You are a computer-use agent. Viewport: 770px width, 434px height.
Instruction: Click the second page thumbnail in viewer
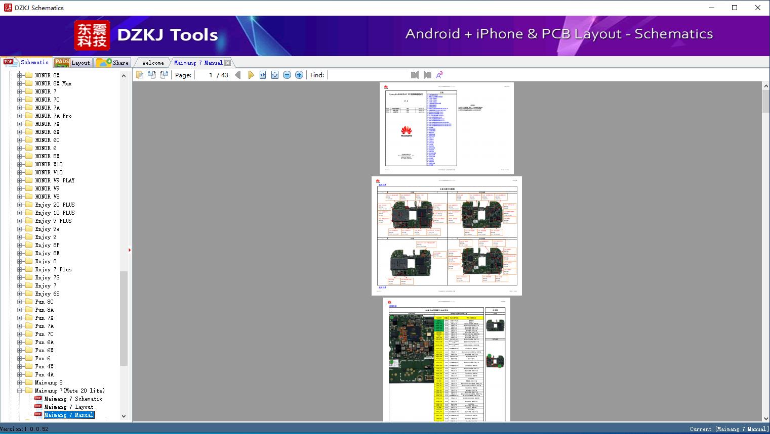coord(447,236)
